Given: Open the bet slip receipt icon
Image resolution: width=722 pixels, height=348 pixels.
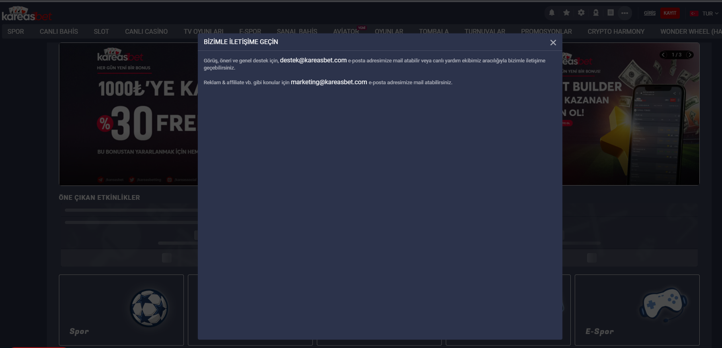Looking at the screenshot, I should click(x=610, y=13).
